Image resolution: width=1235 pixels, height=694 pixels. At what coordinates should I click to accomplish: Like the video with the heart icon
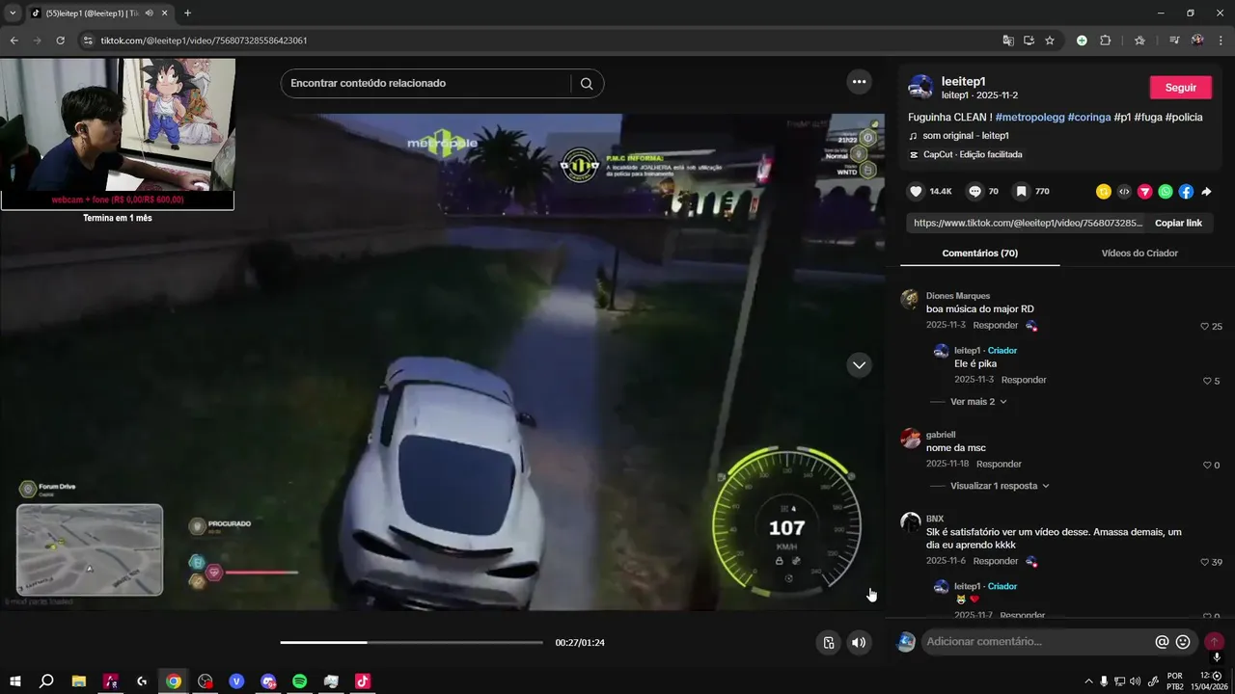coord(916,192)
